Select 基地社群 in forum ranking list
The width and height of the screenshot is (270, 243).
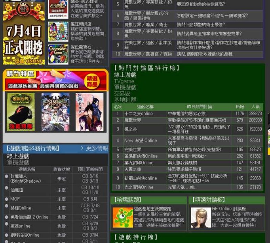pyautogui.click(x=125, y=100)
